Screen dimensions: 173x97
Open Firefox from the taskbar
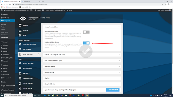(x=62, y=95)
